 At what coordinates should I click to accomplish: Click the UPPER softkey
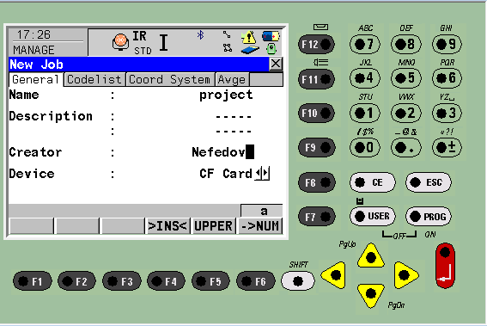coord(213,226)
